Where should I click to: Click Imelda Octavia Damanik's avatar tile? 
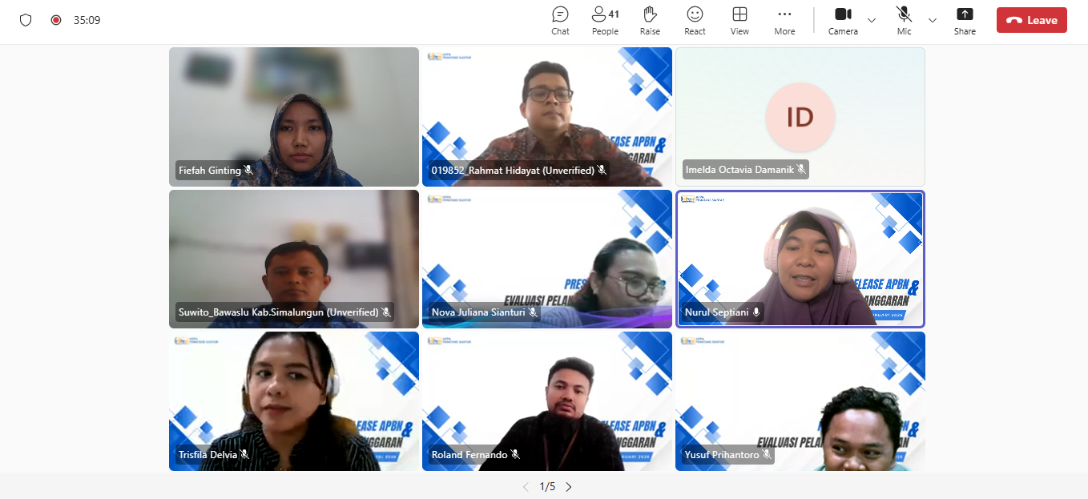coord(800,117)
